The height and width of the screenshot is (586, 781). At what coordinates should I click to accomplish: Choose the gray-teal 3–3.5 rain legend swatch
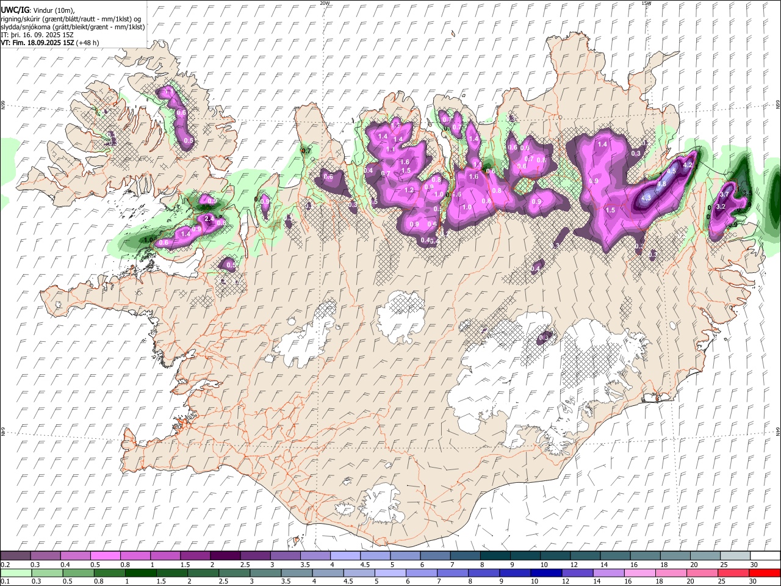[267, 573]
